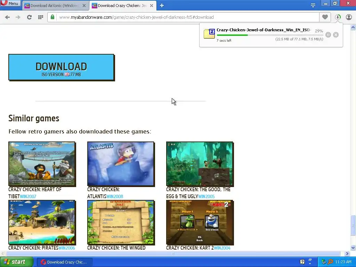Click the horizontal scrollbar thumb
The image size is (356, 267).
(x=173, y=253)
